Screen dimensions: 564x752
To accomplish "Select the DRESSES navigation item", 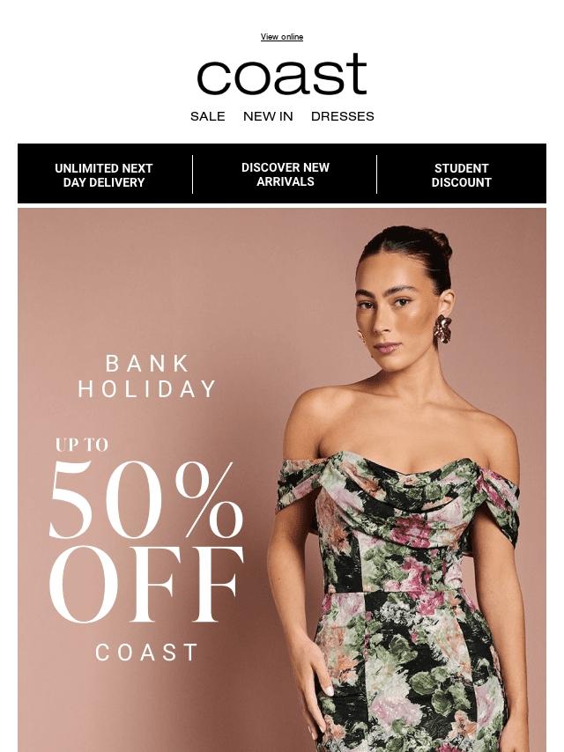I will (343, 116).
